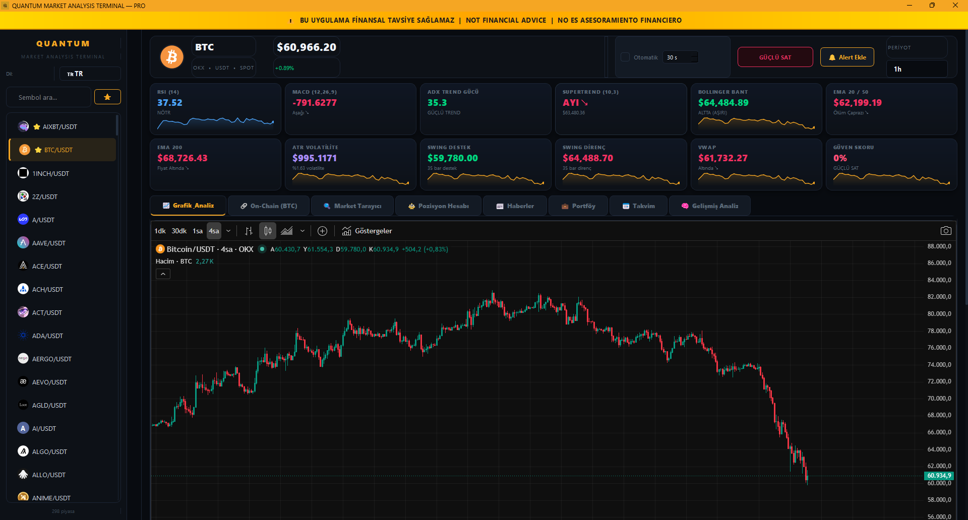Screen dimensions: 968x520
Task: Select the 30dk timeframe
Action: tap(179, 231)
